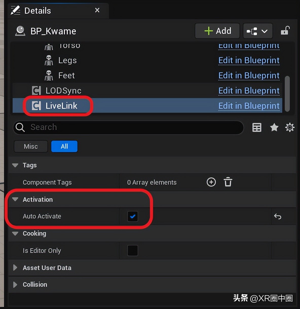This screenshot has width=300, height=309.
Task: Select the LiveLink component
Action: [147, 106]
